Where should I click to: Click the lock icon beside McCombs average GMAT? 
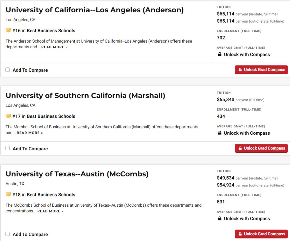(220, 218)
